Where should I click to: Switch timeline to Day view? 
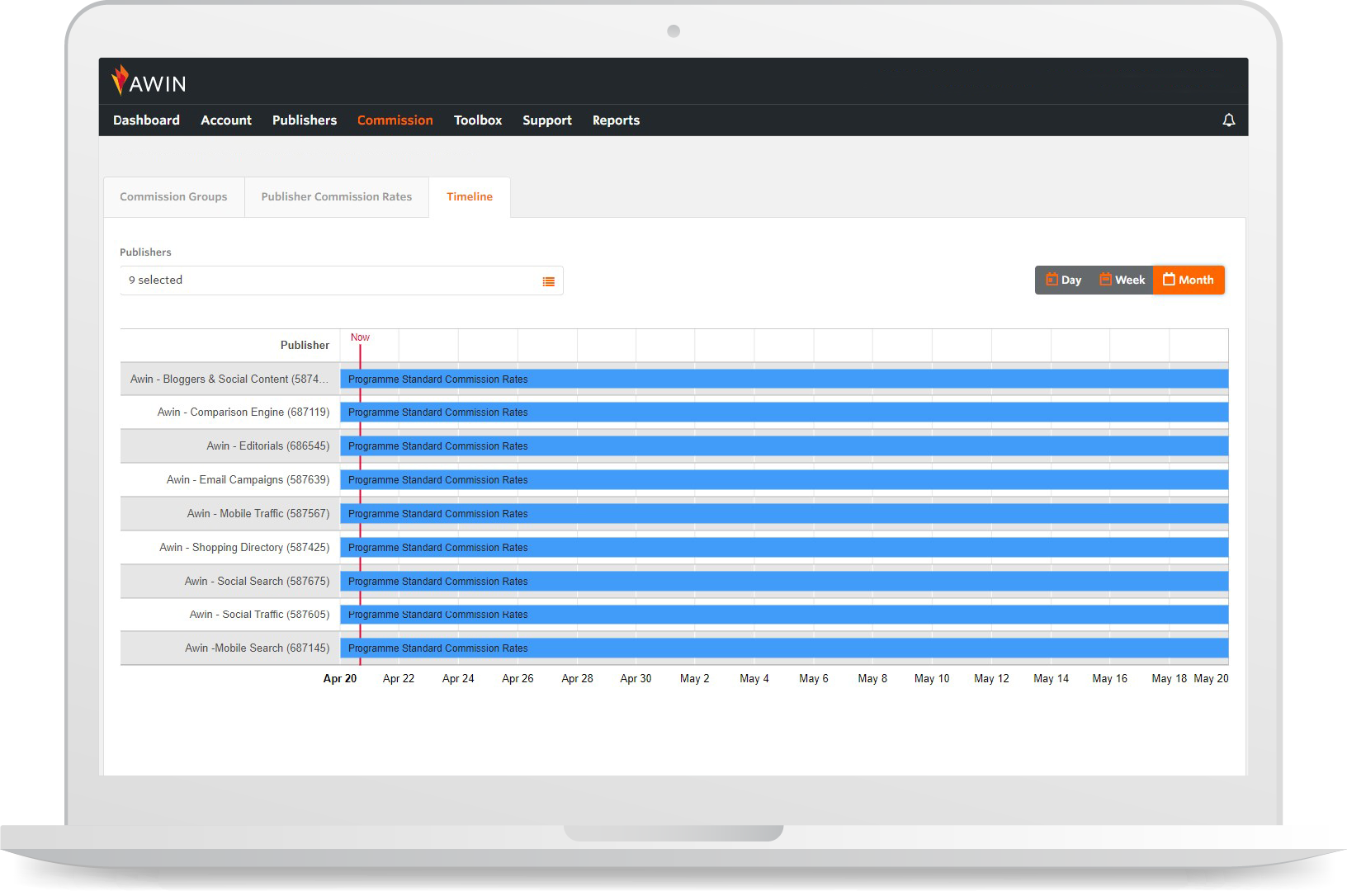point(1063,280)
